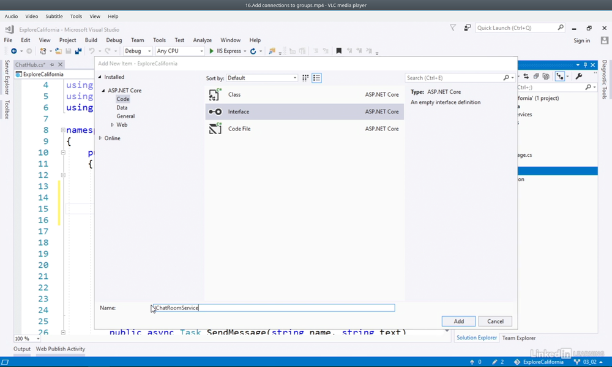Open the Any CPU platform dropdown

180,51
